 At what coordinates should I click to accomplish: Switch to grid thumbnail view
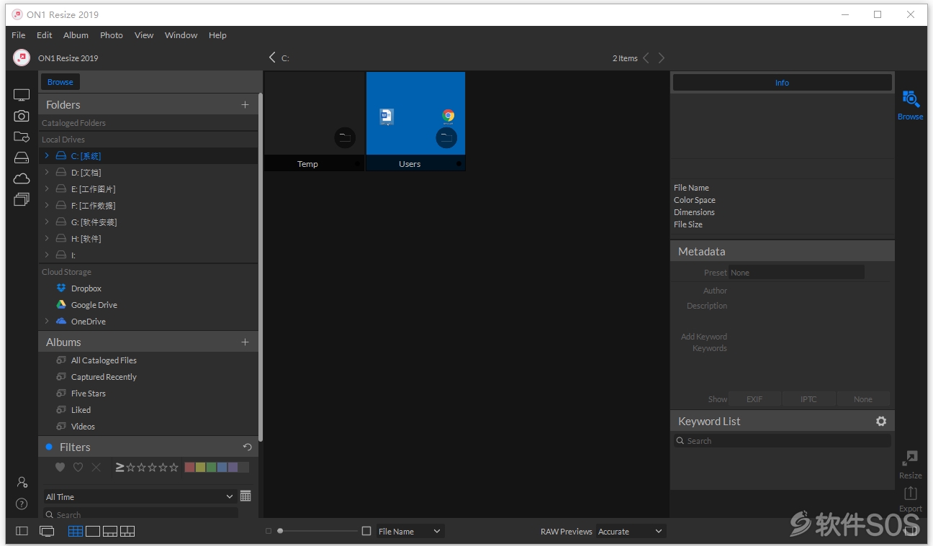point(76,532)
